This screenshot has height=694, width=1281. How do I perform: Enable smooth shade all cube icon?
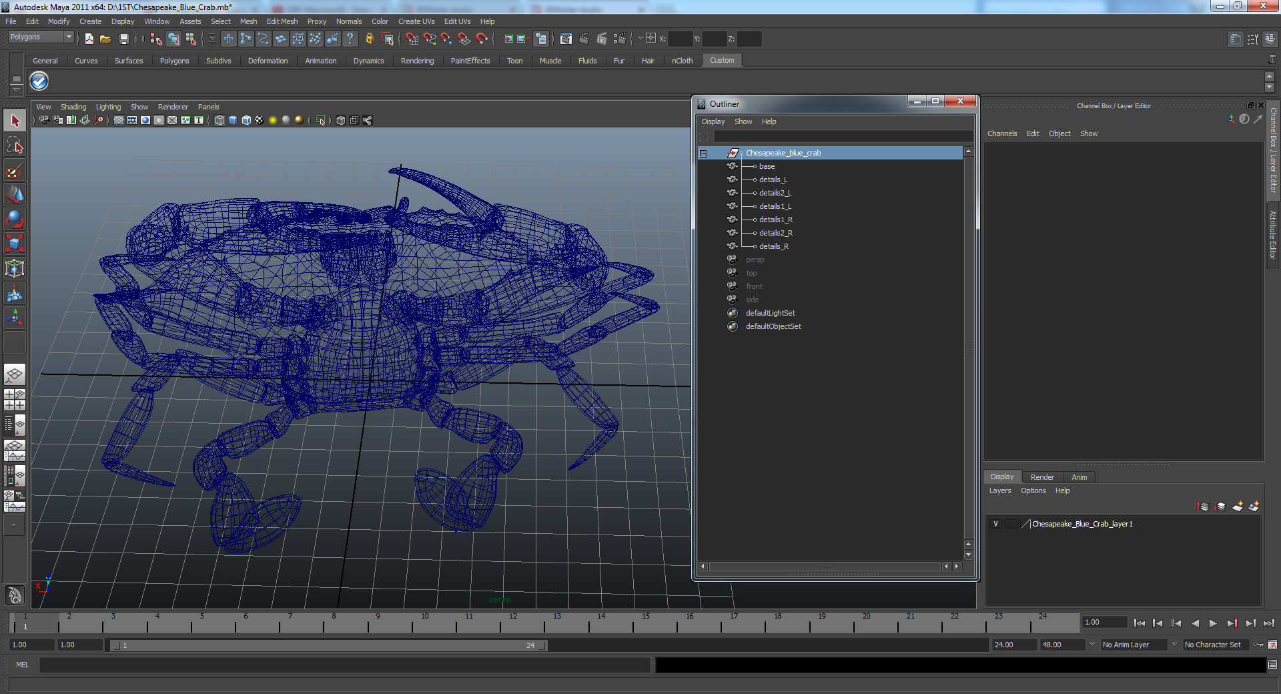[x=233, y=120]
